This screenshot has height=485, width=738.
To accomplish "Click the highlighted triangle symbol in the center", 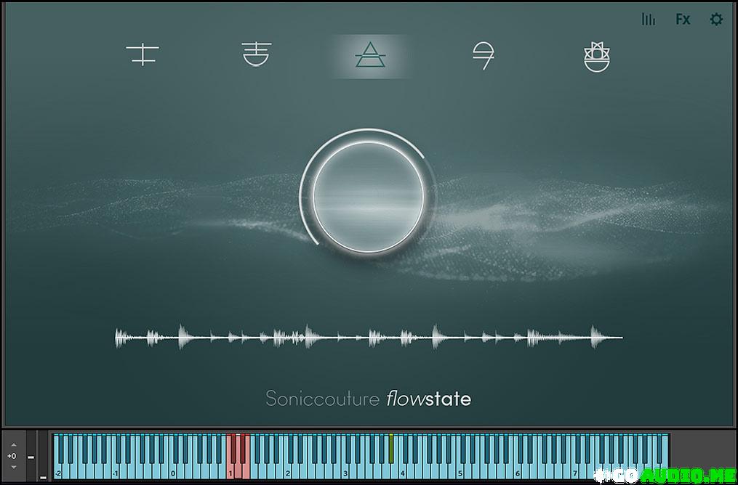I will pyautogui.click(x=369, y=56).
